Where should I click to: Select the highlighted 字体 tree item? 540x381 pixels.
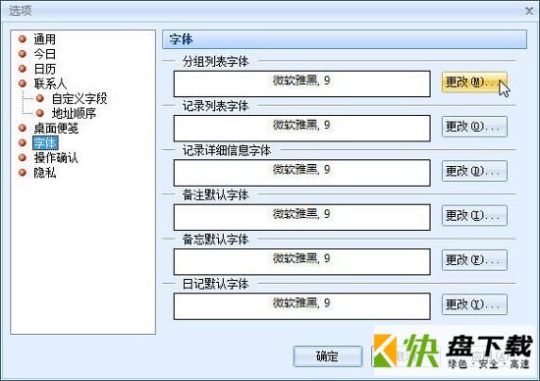click(x=45, y=143)
